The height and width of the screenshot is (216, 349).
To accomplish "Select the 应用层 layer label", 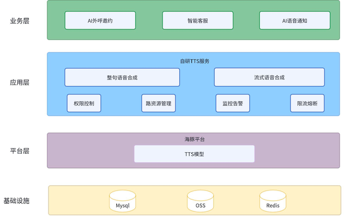I will (x=19, y=83).
